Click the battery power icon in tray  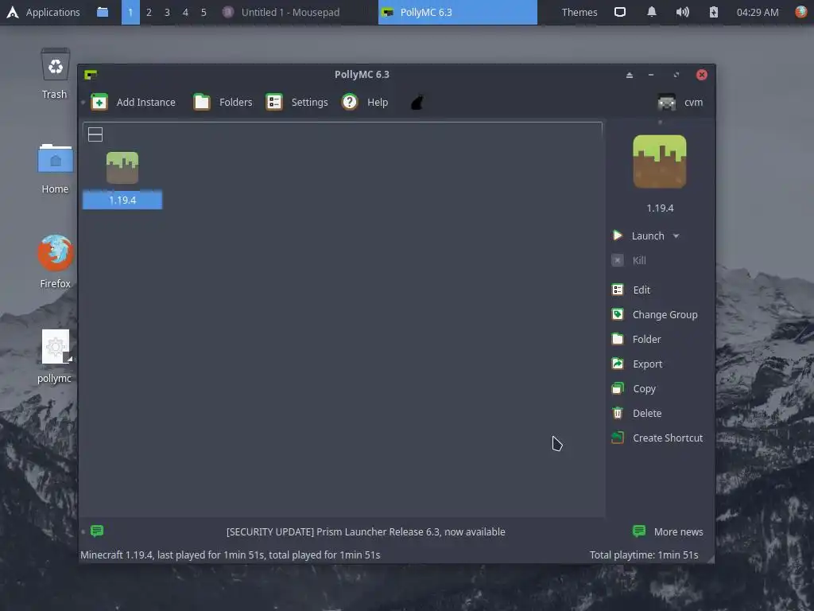714,12
